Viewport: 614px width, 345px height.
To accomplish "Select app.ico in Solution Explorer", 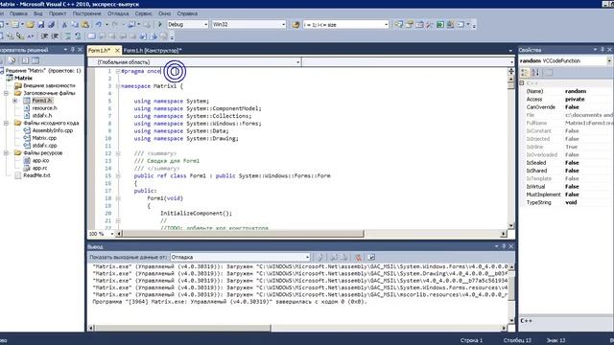I will 40,160.
